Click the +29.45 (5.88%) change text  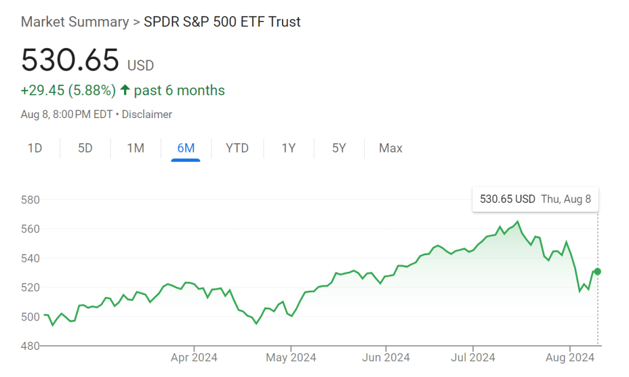(68, 90)
